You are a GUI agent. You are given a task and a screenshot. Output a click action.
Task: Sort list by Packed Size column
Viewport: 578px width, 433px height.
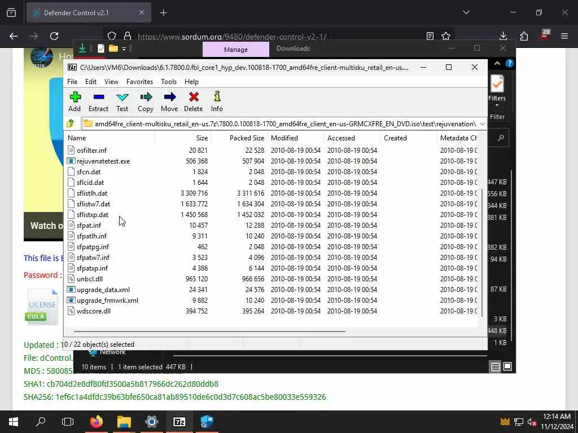[x=239, y=138]
